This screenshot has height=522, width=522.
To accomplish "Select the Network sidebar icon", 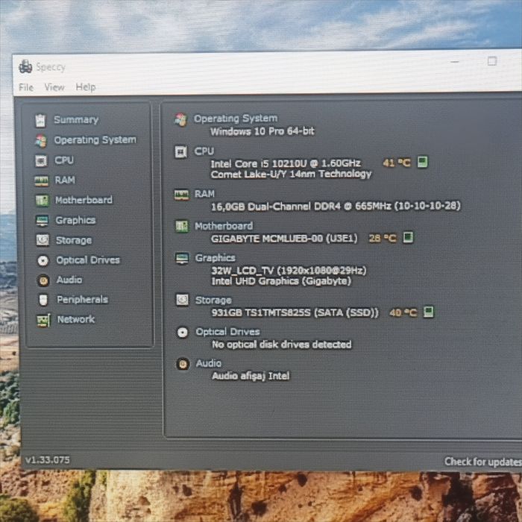I will 43,320.
